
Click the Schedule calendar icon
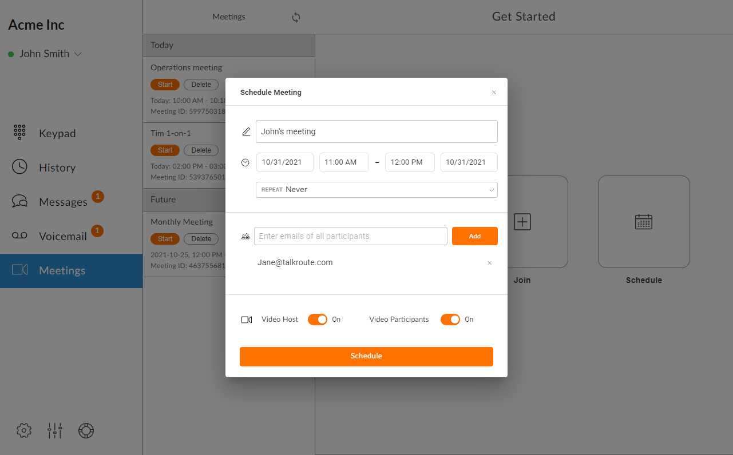(x=643, y=222)
